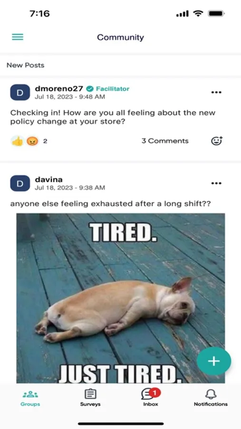This screenshot has height=429, width=241.
Task: Tap the New Posts section header
Action: pos(25,65)
